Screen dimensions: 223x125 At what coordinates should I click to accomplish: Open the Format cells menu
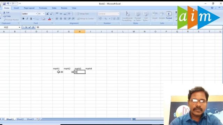coord(169,16)
